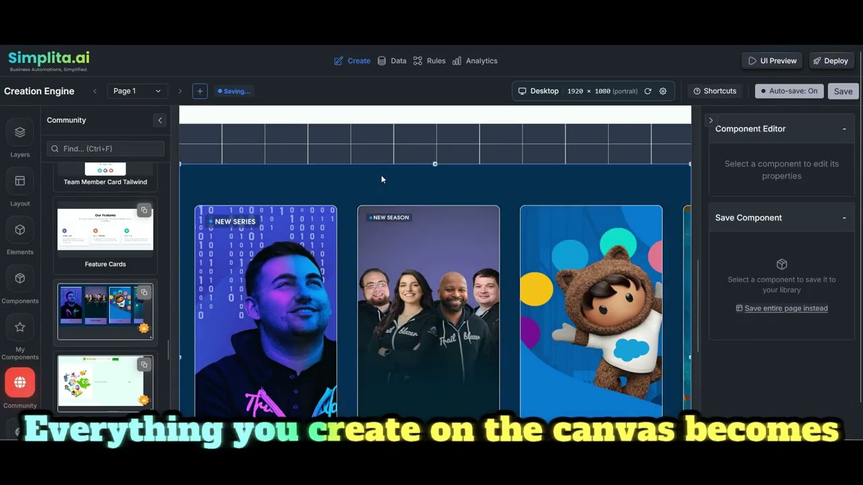This screenshot has width=863, height=485.
Task: Copy the green mascot community component
Action: [x=144, y=364]
